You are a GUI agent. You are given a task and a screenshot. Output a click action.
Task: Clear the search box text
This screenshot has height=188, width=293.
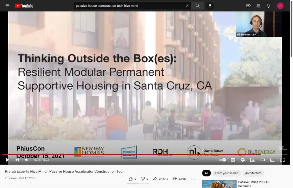187,6
